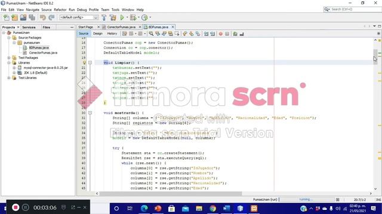The width and height of the screenshot is (382, 214).
Task: Click the Redo arrow icon
Action: (51, 17)
